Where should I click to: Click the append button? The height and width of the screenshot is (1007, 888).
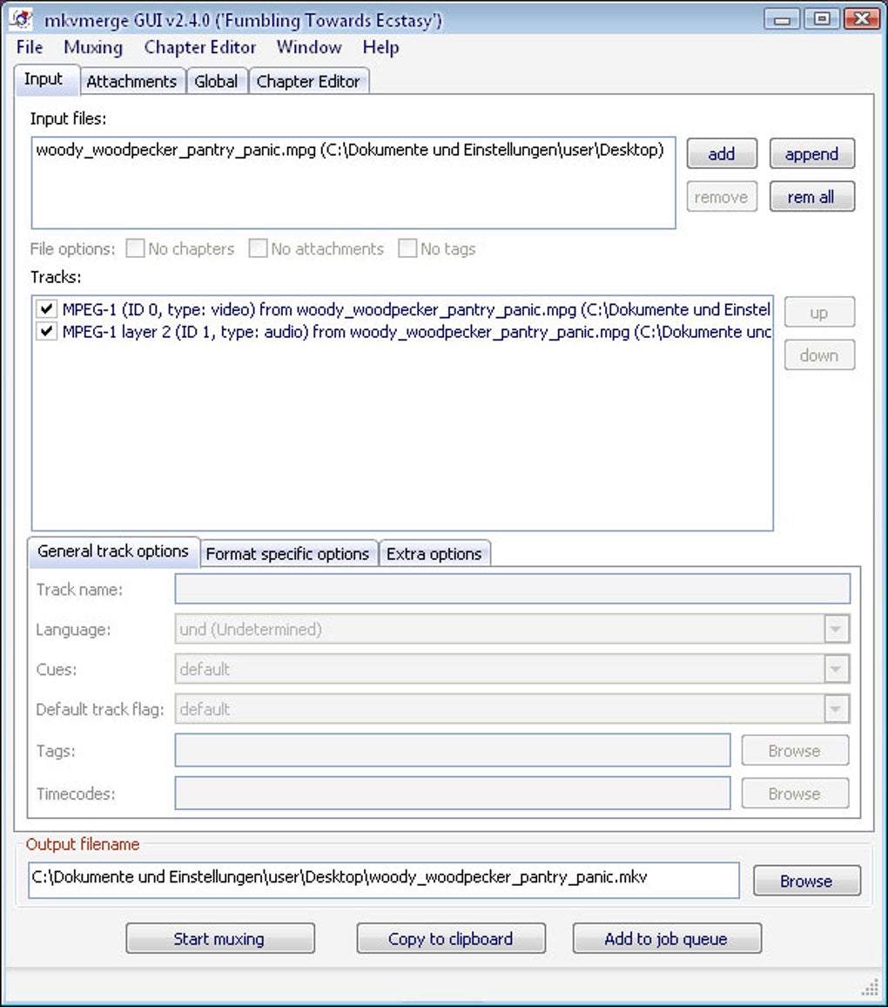(811, 154)
